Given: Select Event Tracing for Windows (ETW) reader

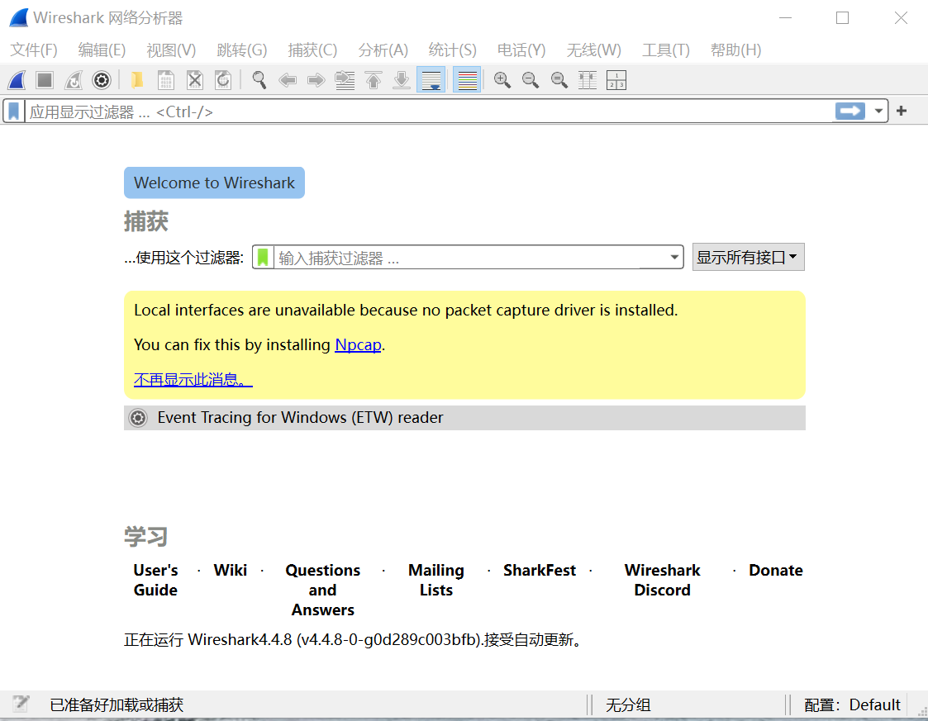Looking at the screenshot, I should (464, 418).
